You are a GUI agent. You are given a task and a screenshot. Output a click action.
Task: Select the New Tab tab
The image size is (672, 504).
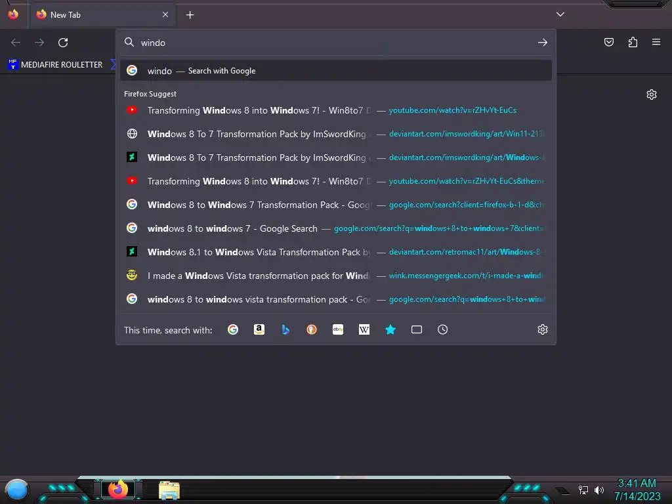pyautogui.click(x=102, y=14)
